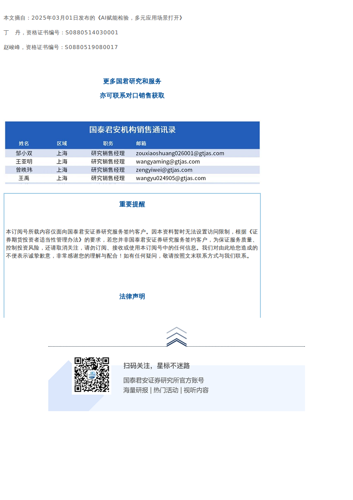Click the QR code image

coord(92,375)
